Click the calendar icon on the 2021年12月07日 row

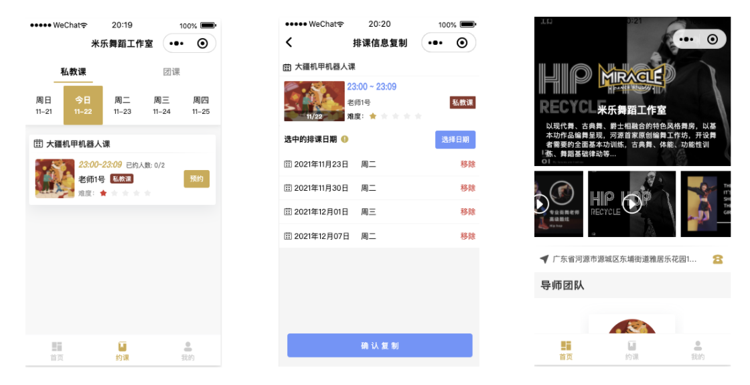click(x=288, y=236)
